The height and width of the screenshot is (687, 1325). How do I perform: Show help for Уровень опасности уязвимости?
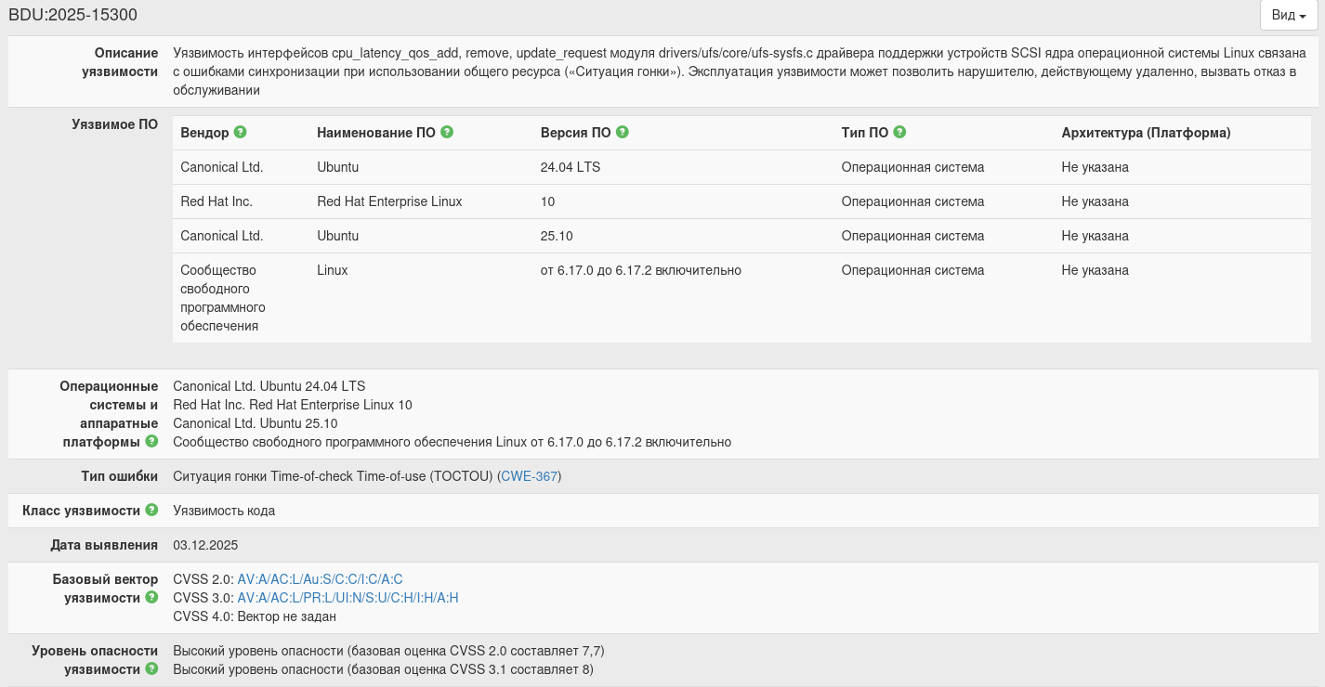[151, 669]
